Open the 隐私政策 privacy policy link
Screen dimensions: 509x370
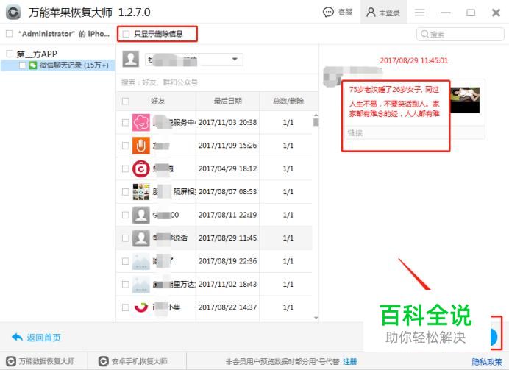click(x=487, y=361)
